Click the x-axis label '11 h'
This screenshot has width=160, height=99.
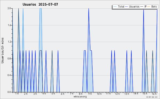point(108,94)
